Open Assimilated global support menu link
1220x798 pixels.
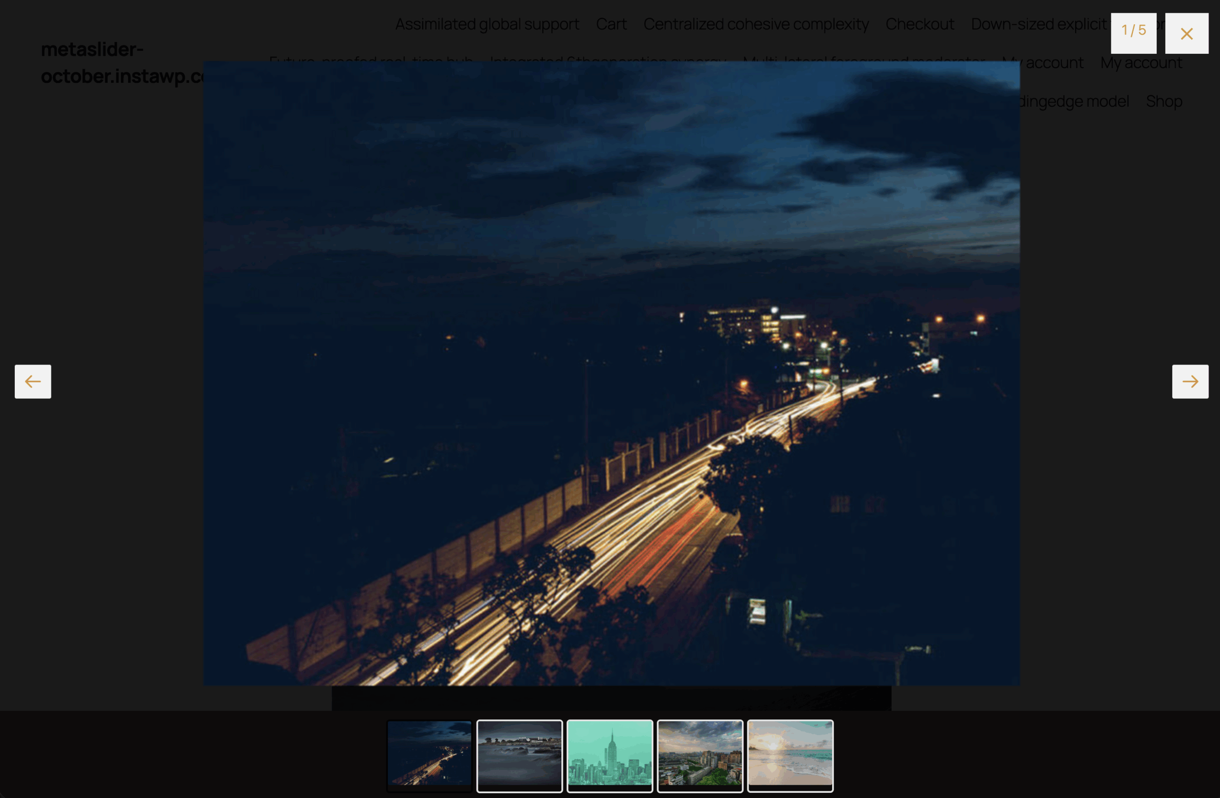pyautogui.click(x=487, y=24)
